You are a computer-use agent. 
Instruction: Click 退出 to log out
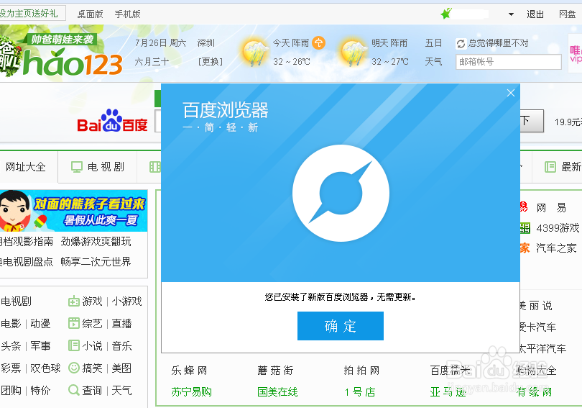pyautogui.click(x=535, y=14)
